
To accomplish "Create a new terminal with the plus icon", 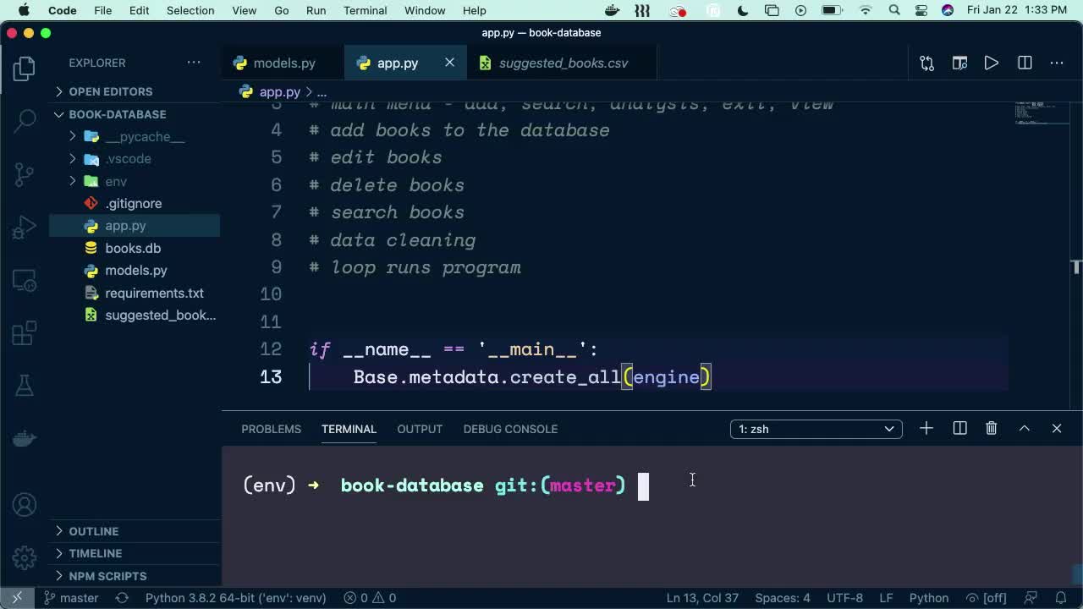I will [926, 428].
